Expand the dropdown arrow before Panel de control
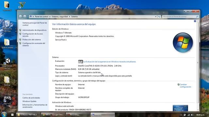The height and width of the screenshot is (117, 209). tap(33, 17)
